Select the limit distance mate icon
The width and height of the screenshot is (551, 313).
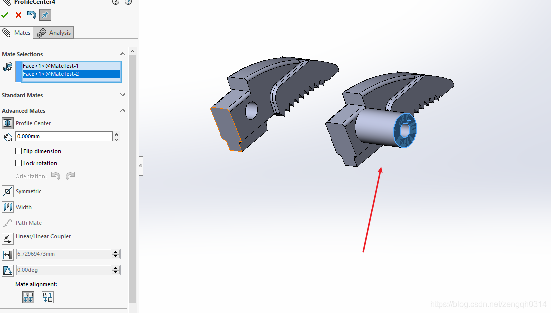coord(8,254)
